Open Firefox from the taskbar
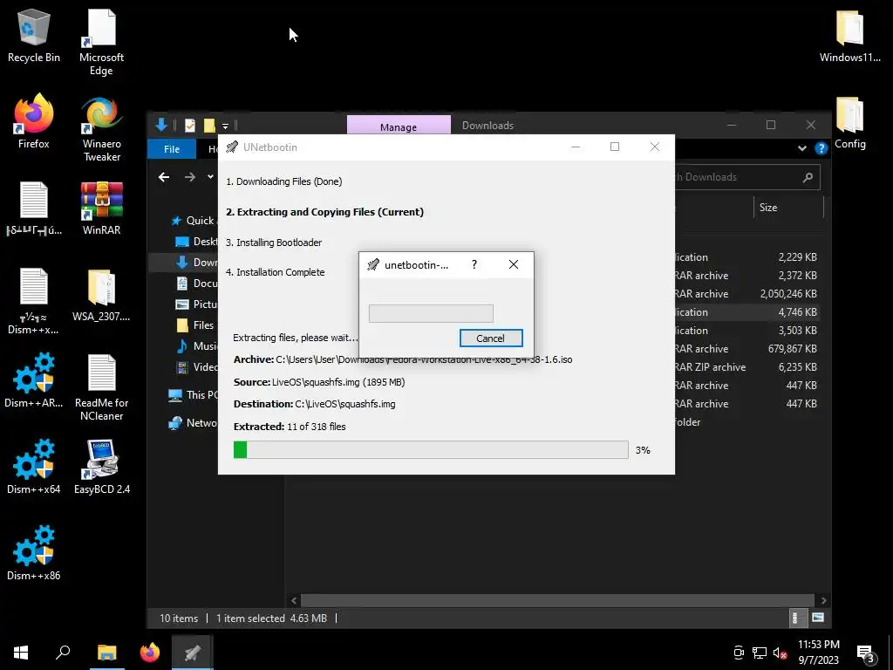Viewport: 893px width, 670px height. click(150, 653)
